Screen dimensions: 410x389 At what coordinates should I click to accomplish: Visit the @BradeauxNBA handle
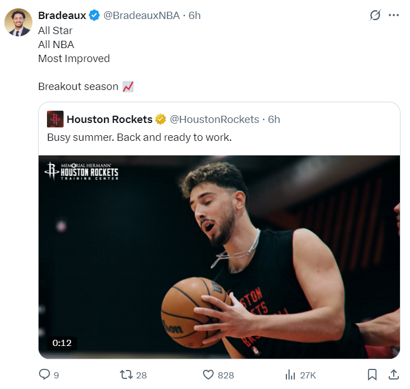tap(142, 16)
